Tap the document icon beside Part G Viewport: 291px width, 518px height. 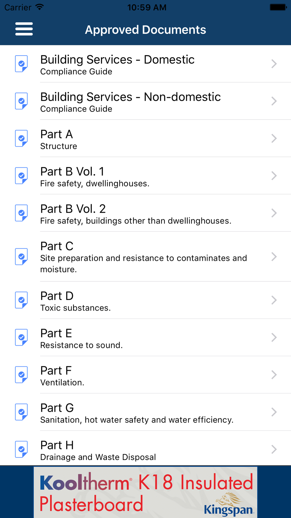22,412
